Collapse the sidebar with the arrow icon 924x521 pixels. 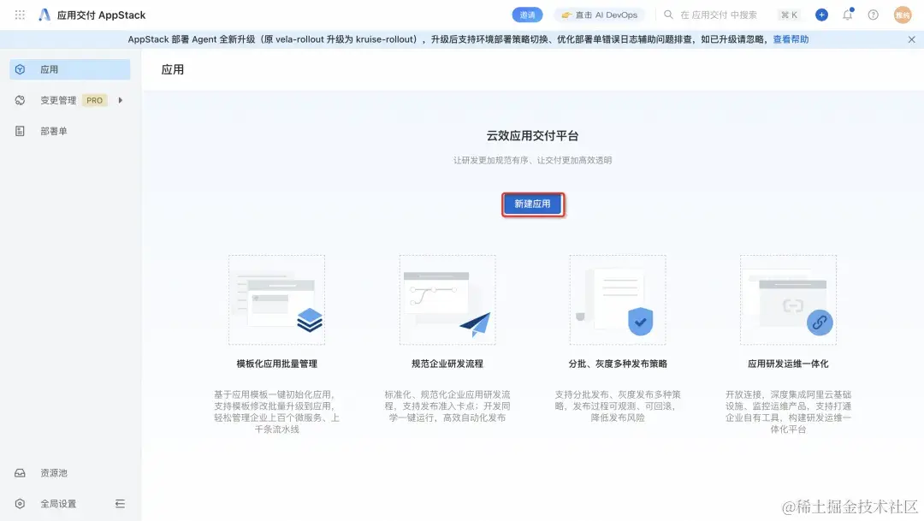tap(120, 503)
